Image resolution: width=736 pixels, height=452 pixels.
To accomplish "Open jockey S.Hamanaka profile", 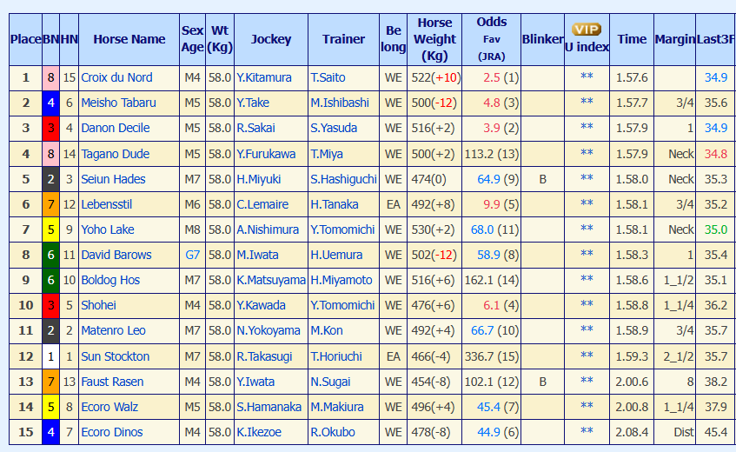I will click(x=269, y=407).
